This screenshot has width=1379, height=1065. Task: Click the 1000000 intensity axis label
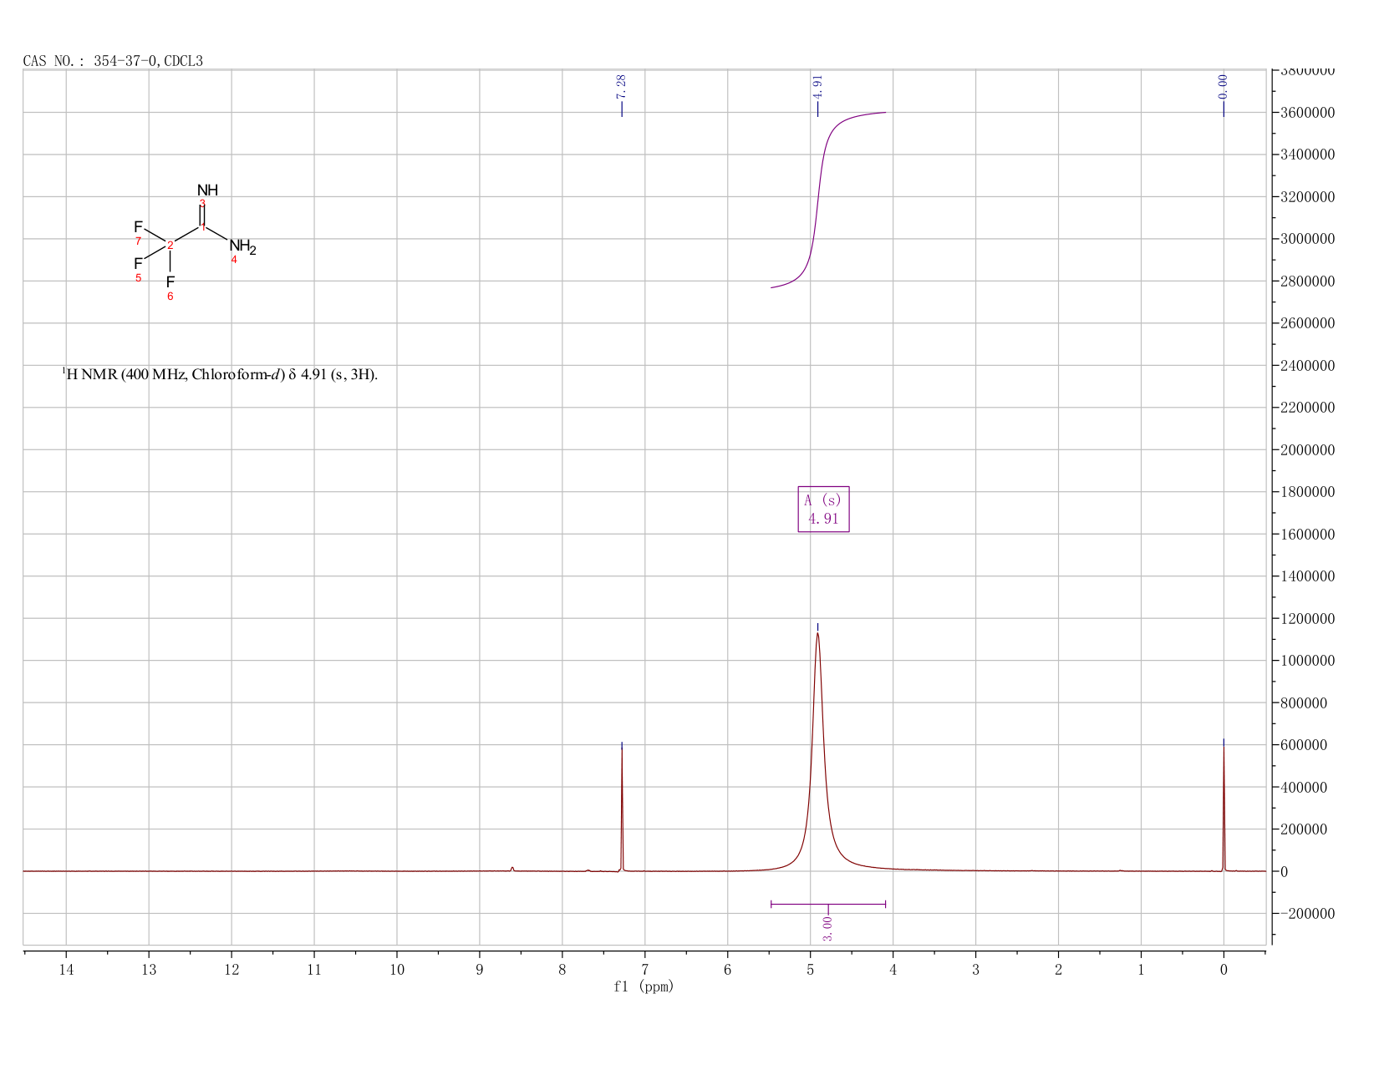click(x=1306, y=661)
